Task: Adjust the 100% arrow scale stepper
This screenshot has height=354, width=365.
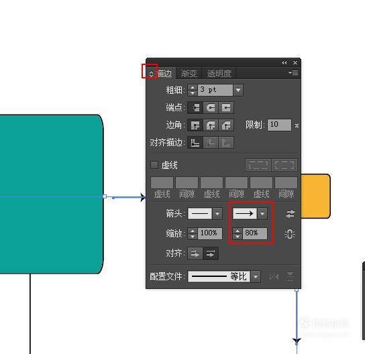Action: [x=193, y=233]
